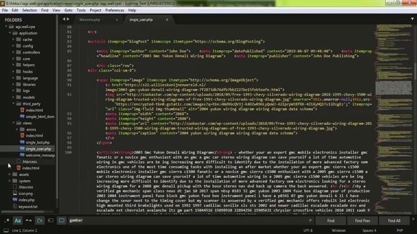Click the previous tab arrow

(x=64, y=19)
